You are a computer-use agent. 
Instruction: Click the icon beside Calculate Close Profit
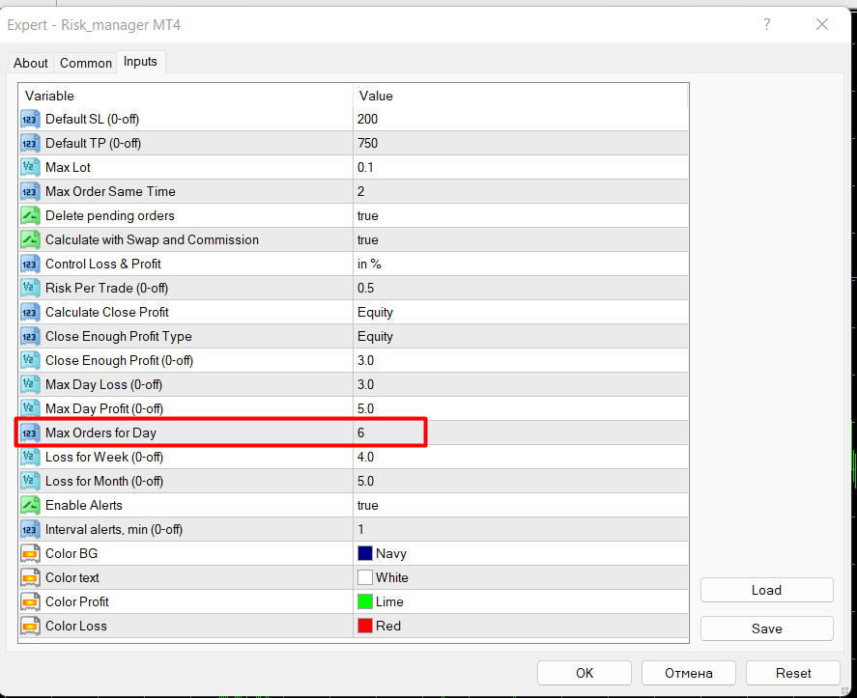click(x=30, y=312)
